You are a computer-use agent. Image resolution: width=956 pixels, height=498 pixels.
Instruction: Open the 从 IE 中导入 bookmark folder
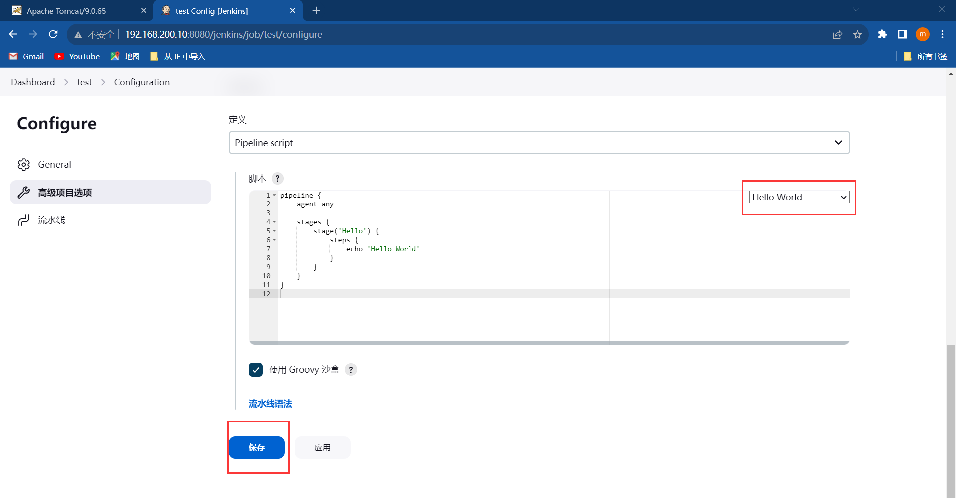178,56
